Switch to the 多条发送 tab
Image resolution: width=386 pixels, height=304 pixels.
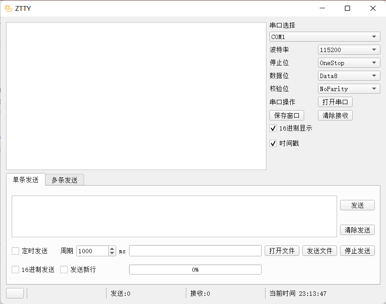[x=64, y=180]
